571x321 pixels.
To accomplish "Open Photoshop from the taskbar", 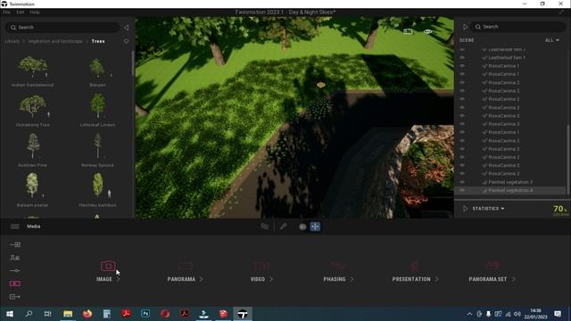I will [145, 314].
